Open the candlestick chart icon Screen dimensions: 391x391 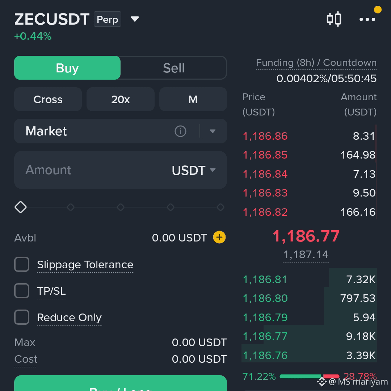click(334, 19)
